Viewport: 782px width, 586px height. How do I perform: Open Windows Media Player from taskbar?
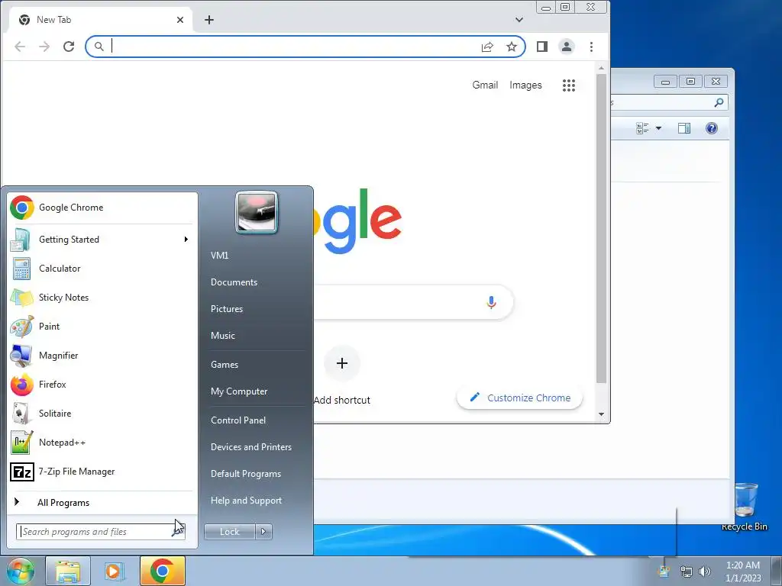pyautogui.click(x=115, y=571)
